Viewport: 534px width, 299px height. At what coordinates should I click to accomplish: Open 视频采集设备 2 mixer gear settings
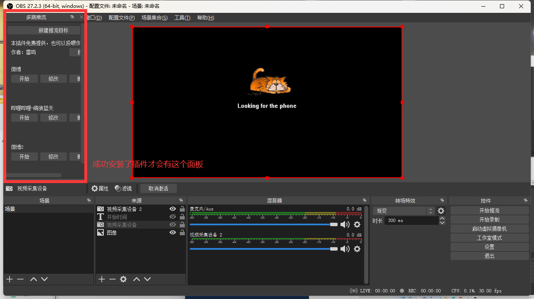357,249
